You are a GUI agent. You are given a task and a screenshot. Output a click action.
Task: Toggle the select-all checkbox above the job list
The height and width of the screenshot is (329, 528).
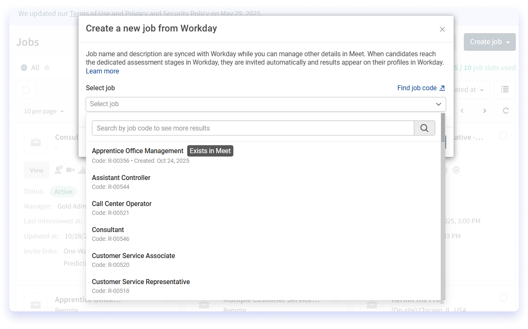click(26, 89)
